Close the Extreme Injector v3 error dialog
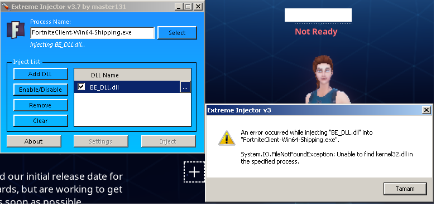The height and width of the screenshot is (207, 436). click(x=426, y=110)
